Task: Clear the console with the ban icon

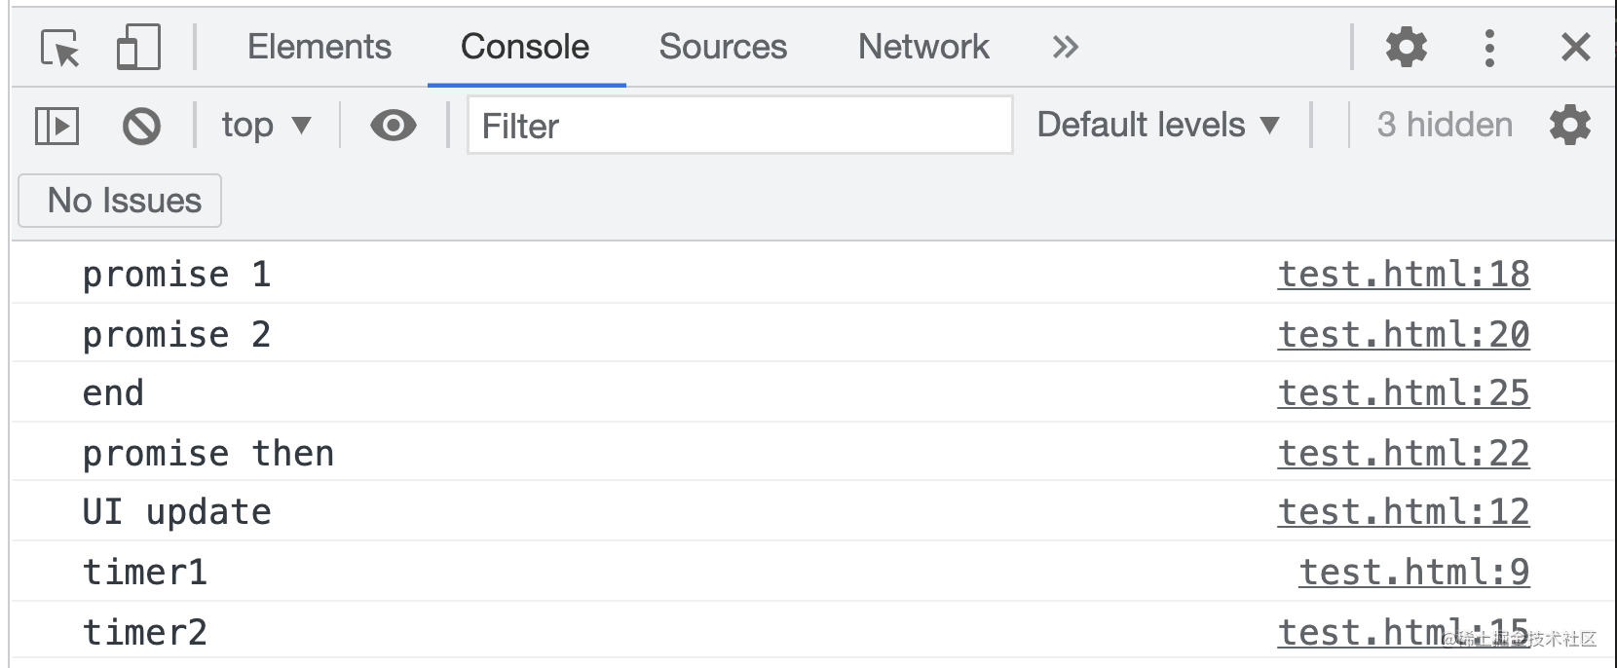Action: click(141, 126)
